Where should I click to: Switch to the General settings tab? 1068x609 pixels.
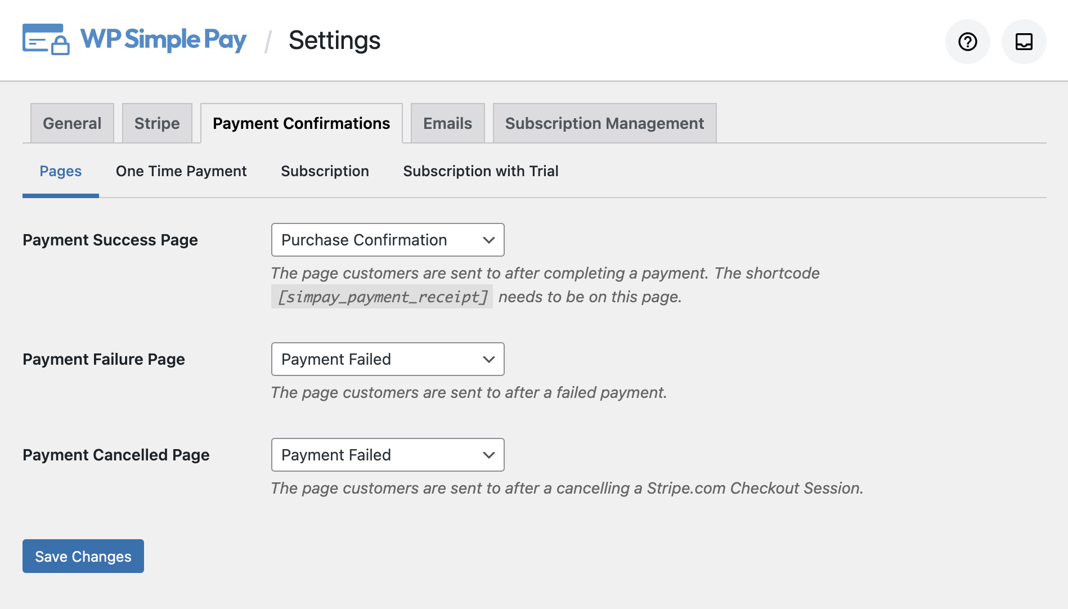(x=72, y=123)
